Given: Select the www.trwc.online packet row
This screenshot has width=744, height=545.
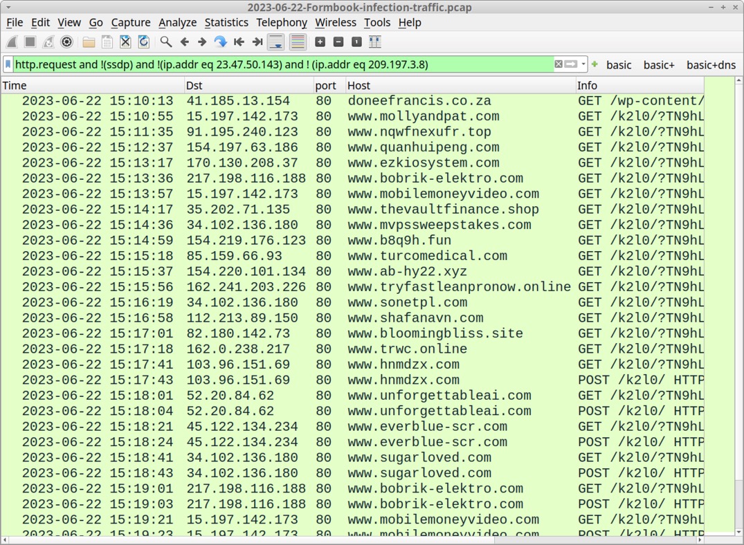Looking at the screenshot, I should point(352,349).
